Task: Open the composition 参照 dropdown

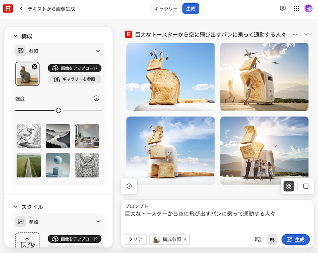Action: [x=98, y=51]
